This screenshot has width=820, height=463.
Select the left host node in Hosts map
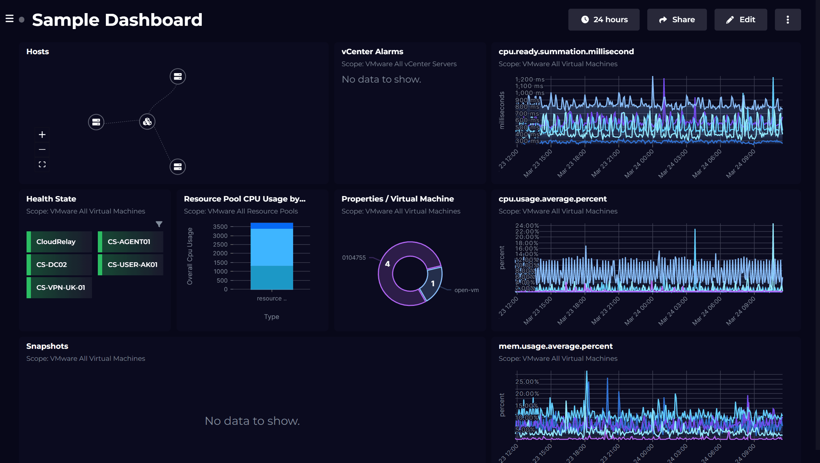[x=96, y=122]
